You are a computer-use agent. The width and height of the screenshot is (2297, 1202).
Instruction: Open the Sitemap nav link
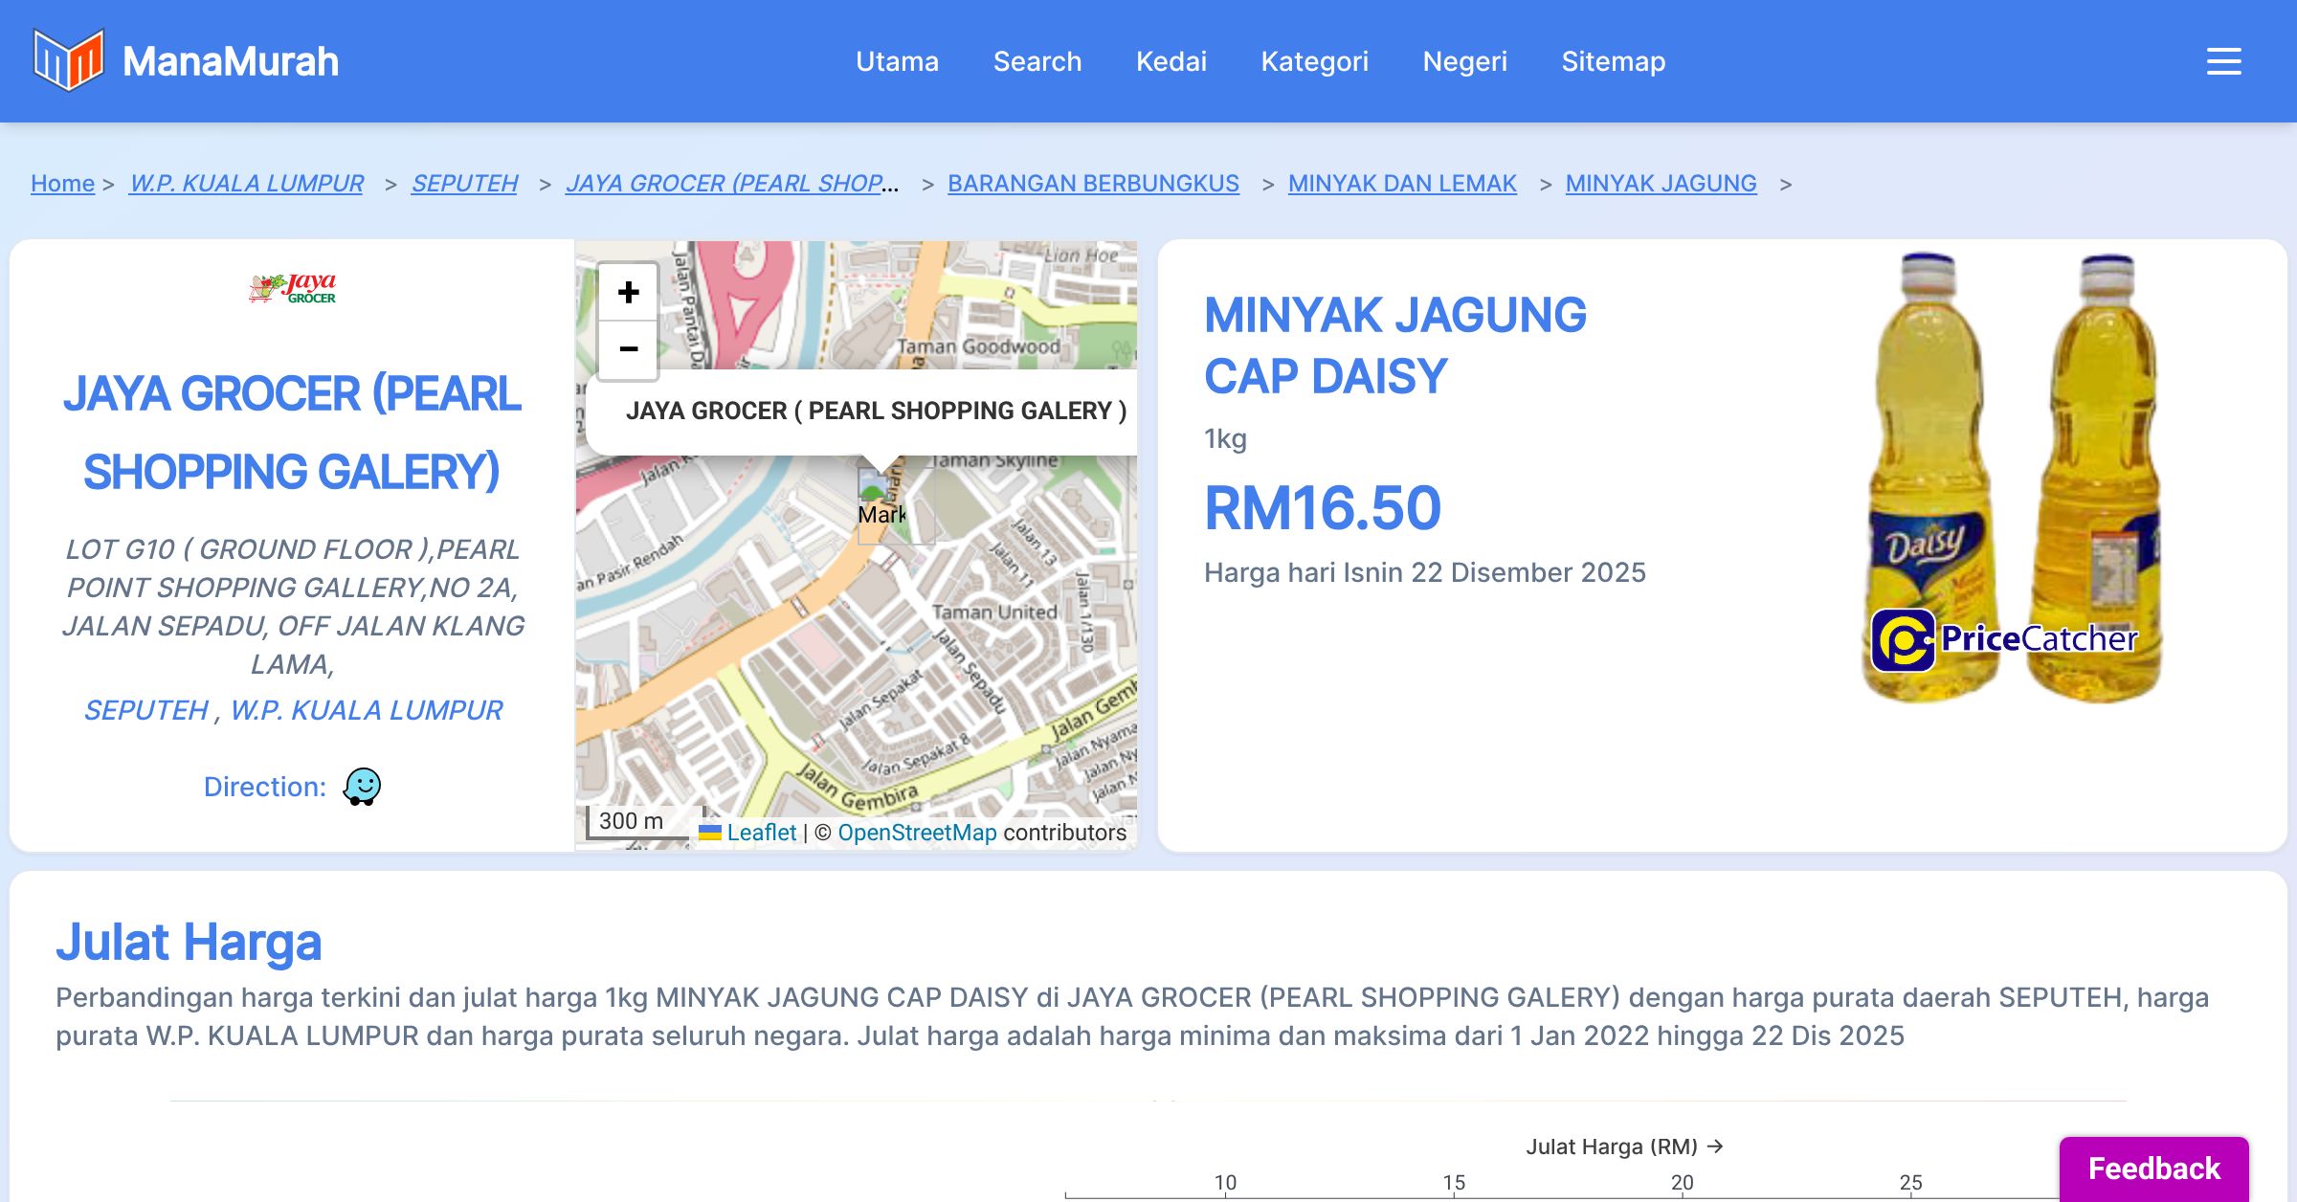pos(1613,61)
